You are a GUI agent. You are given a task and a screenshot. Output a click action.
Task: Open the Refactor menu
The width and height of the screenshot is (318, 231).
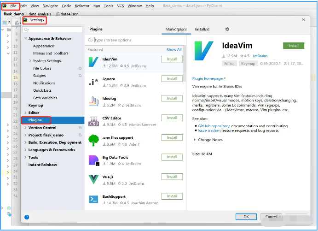point(82,6)
